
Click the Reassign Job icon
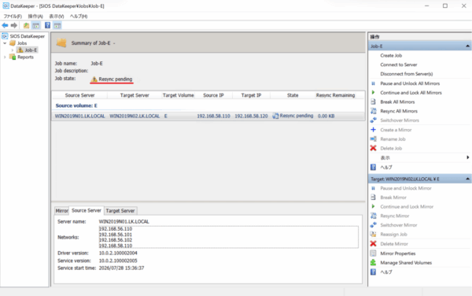[x=373, y=235]
